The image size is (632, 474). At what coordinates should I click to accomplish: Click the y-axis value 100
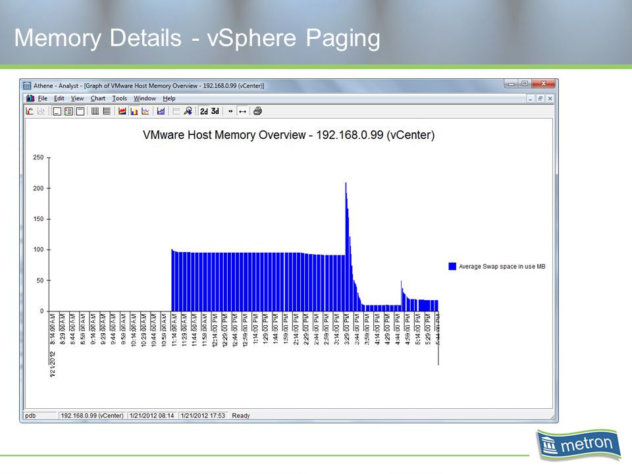[38, 250]
